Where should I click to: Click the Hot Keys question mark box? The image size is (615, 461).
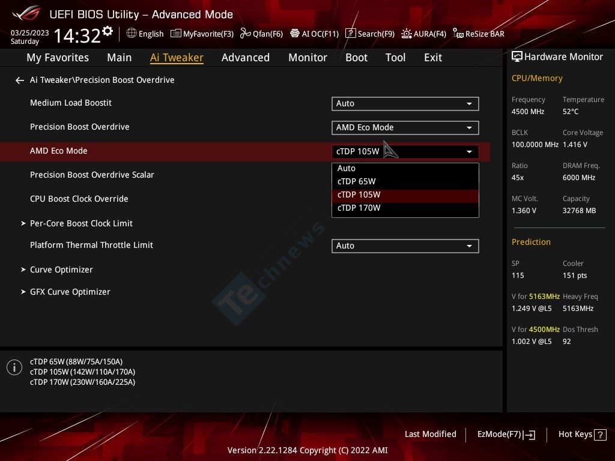600,435
